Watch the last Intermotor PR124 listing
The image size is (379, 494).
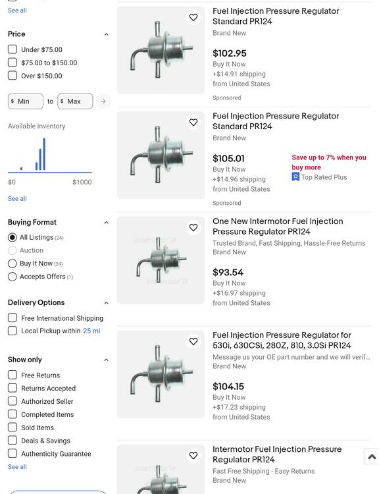click(193, 456)
